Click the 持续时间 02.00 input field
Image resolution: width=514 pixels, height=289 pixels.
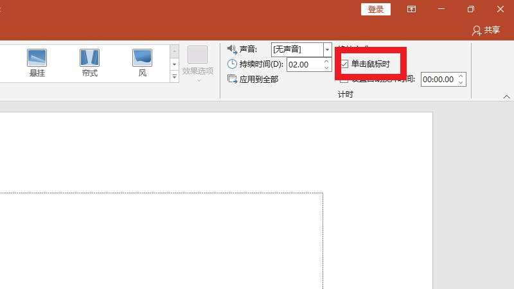coord(304,64)
